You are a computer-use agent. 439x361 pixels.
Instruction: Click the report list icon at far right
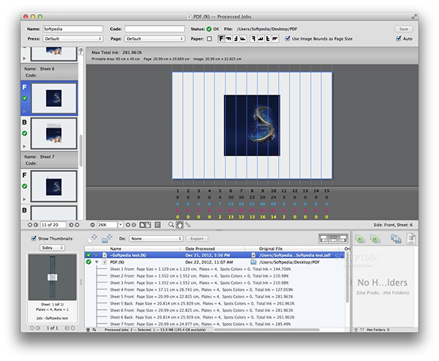410,238
